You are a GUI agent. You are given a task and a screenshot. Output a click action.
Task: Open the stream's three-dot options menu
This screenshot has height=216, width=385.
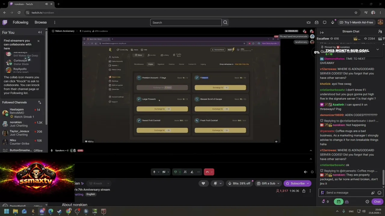pyautogui.click(x=310, y=191)
